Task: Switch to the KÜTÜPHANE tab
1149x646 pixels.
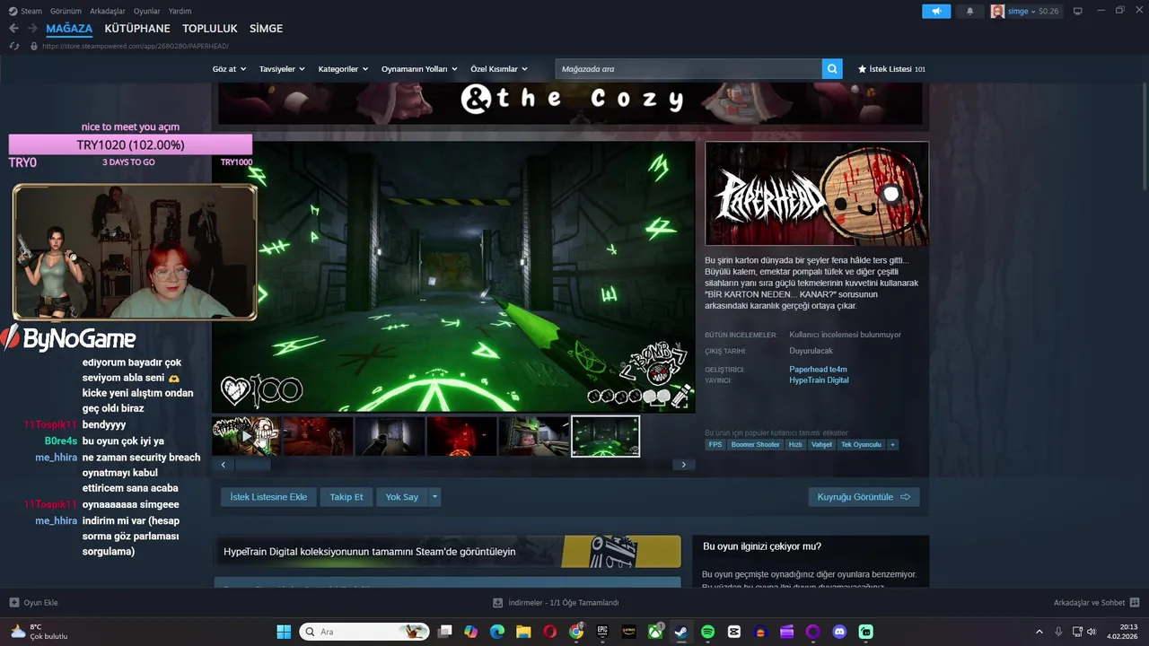Action: [x=137, y=29]
